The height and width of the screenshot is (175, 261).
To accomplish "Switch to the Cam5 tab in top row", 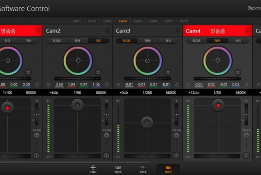I will pyautogui.click(x=138, y=21).
